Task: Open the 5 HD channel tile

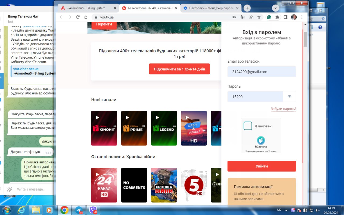Action: (194, 185)
